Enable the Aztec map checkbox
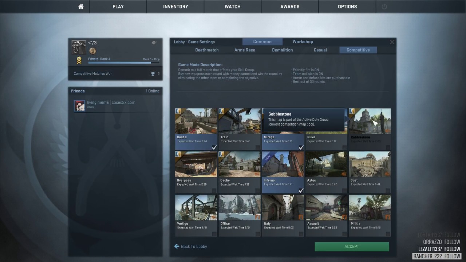Screen dimensions: 466x262 344,191
